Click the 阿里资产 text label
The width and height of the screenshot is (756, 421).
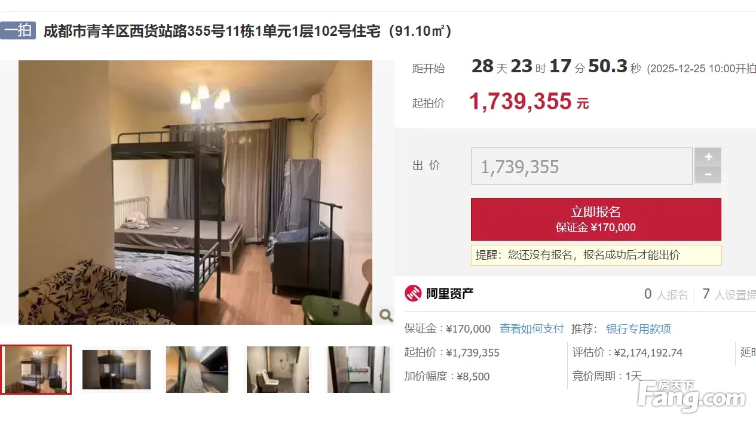(x=450, y=293)
